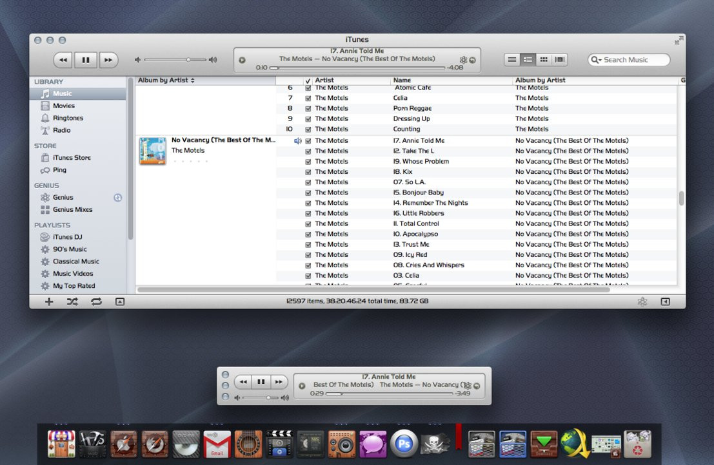Adjust the main window volume slider
Image resolution: width=714 pixels, height=465 pixels.
[175, 59]
